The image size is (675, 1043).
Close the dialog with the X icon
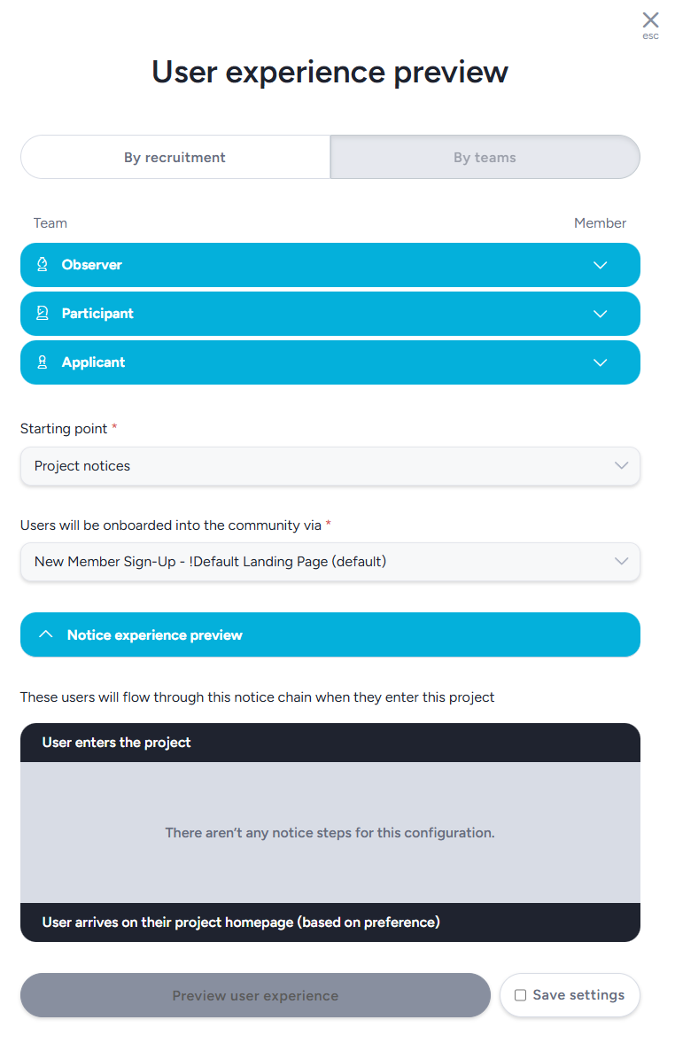[650, 20]
